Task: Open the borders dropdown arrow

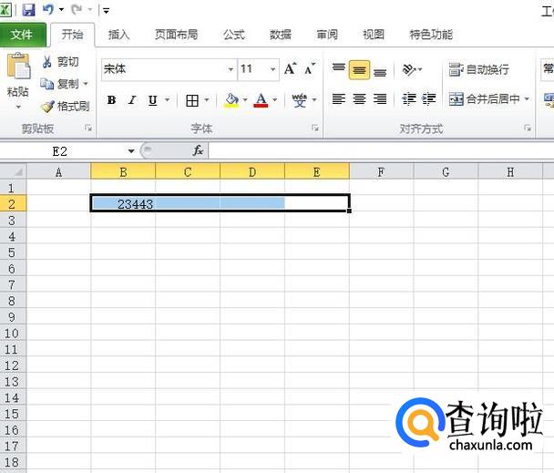Action: click(x=207, y=100)
